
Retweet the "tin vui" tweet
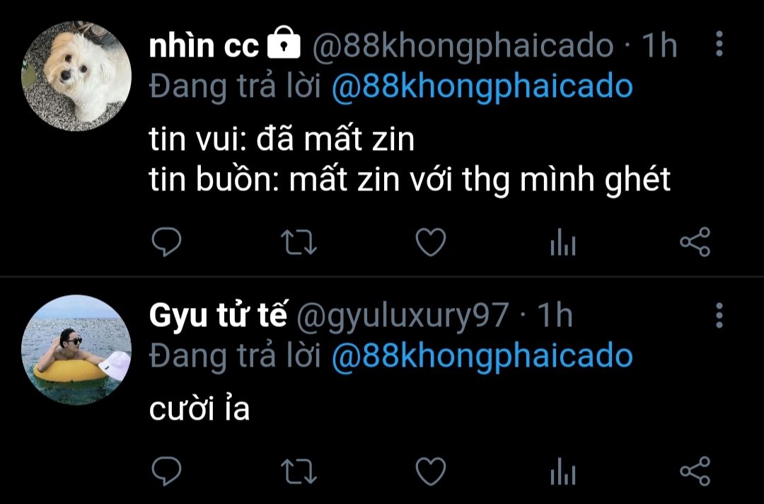pos(299,242)
